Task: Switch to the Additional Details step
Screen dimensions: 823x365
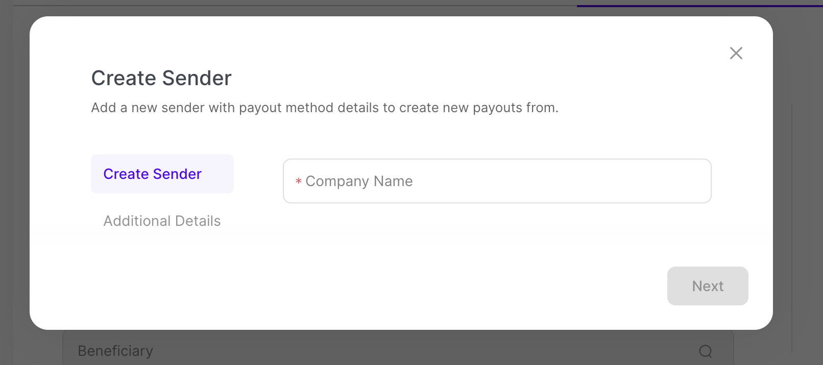Action: 162,221
